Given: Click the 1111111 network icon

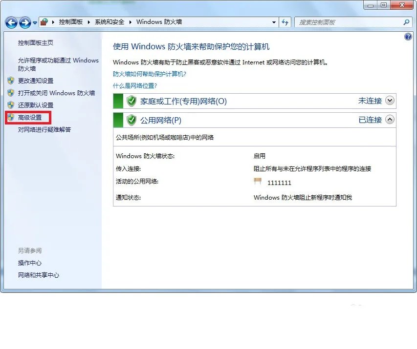Looking at the screenshot, I should [257, 181].
